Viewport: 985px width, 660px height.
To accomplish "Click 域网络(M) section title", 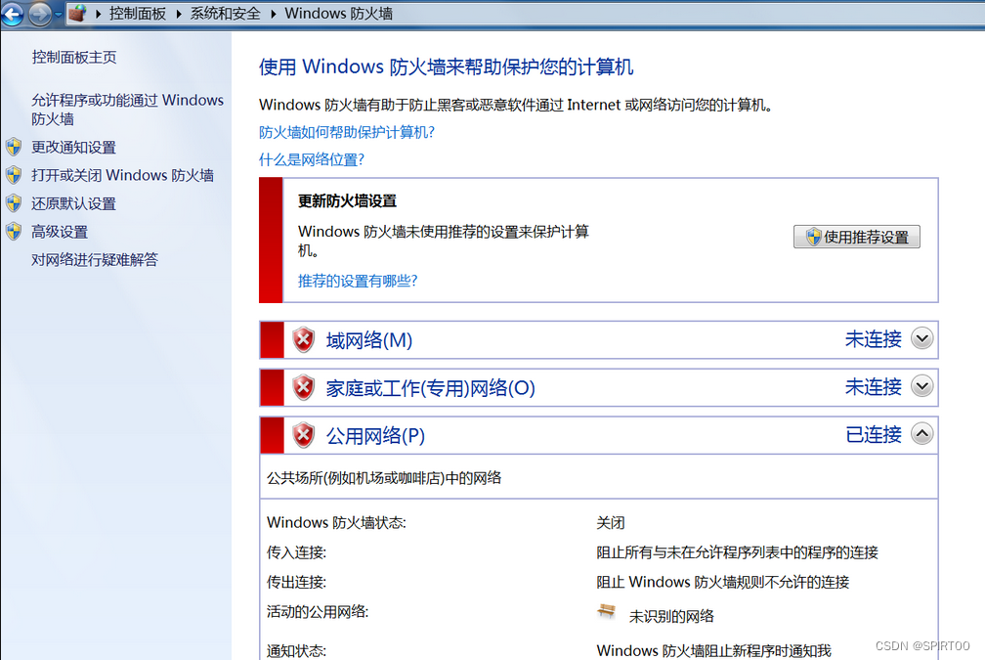I will [369, 340].
